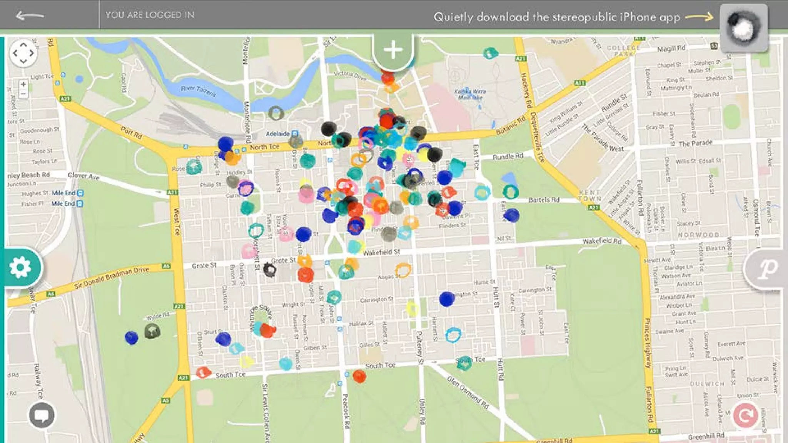Select the dark green marker near Wylde Rd
Screen dimensions: 788x443
click(x=152, y=331)
